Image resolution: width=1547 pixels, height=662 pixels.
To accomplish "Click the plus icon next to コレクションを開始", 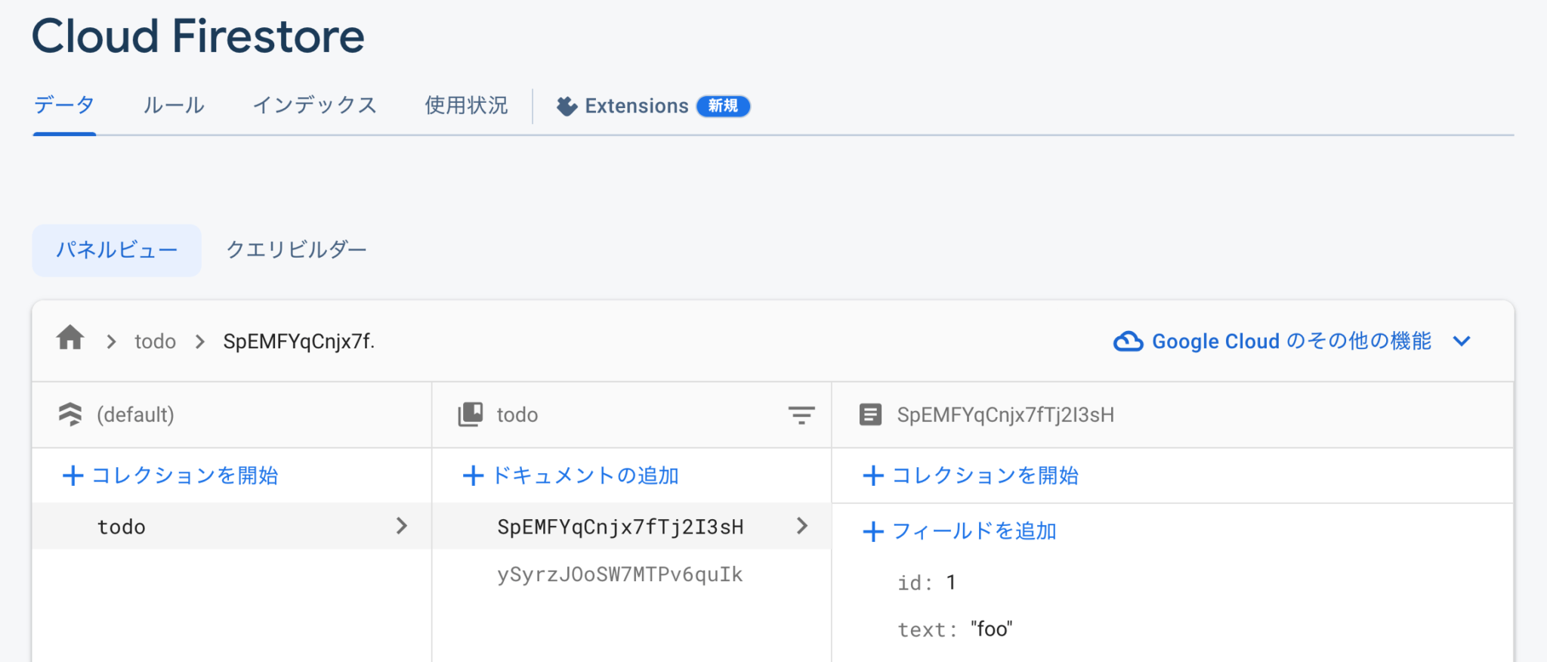I will (72, 475).
